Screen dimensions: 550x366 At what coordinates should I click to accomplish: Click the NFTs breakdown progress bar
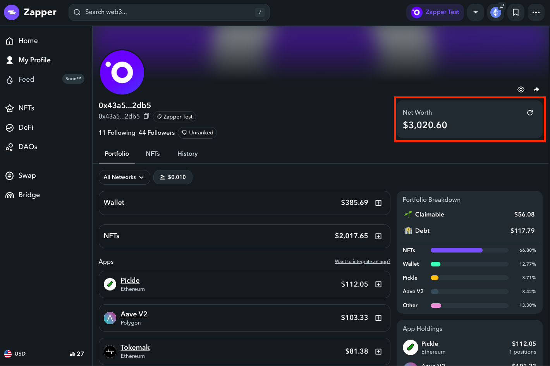tap(469, 250)
